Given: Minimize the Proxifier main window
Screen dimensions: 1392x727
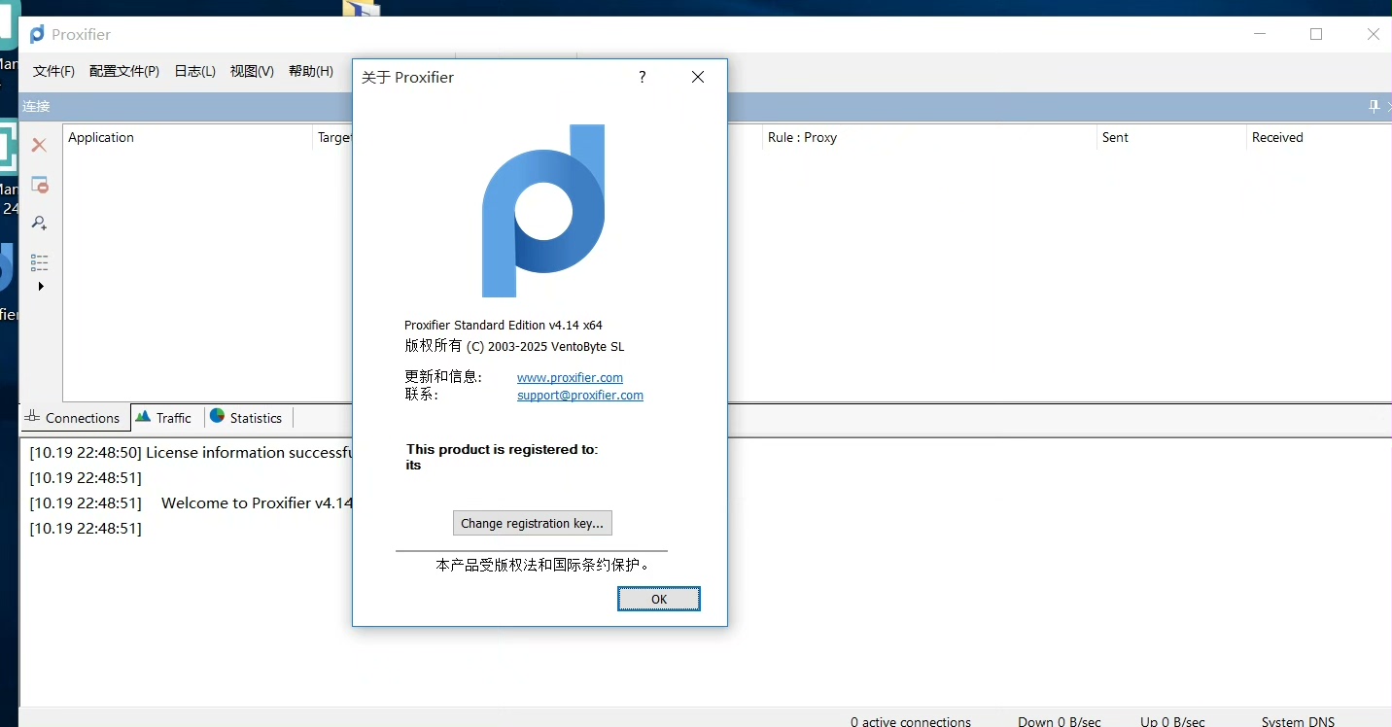Looking at the screenshot, I should coord(1260,34).
